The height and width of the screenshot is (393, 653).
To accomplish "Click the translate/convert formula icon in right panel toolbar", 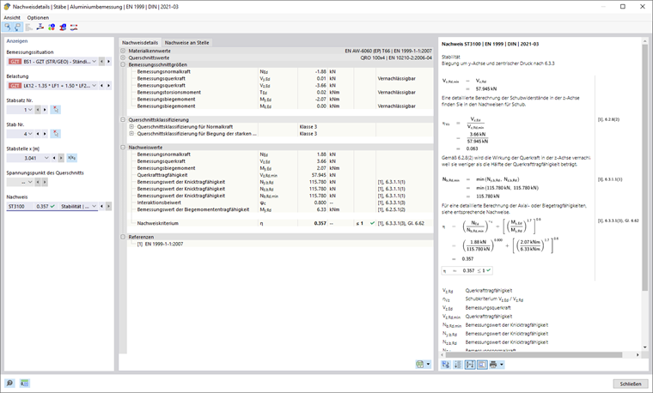I will click(x=446, y=365).
